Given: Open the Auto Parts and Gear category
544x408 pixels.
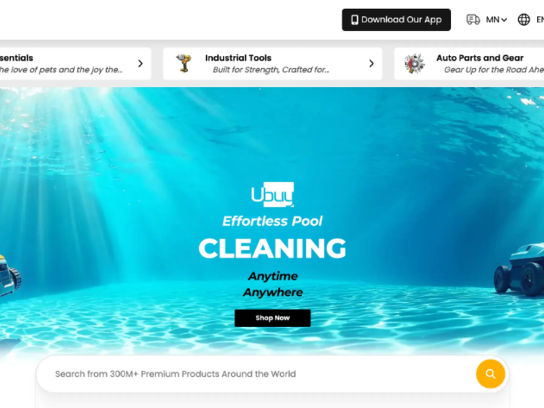Looking at the screenshot, I should (x=469, y=64).
